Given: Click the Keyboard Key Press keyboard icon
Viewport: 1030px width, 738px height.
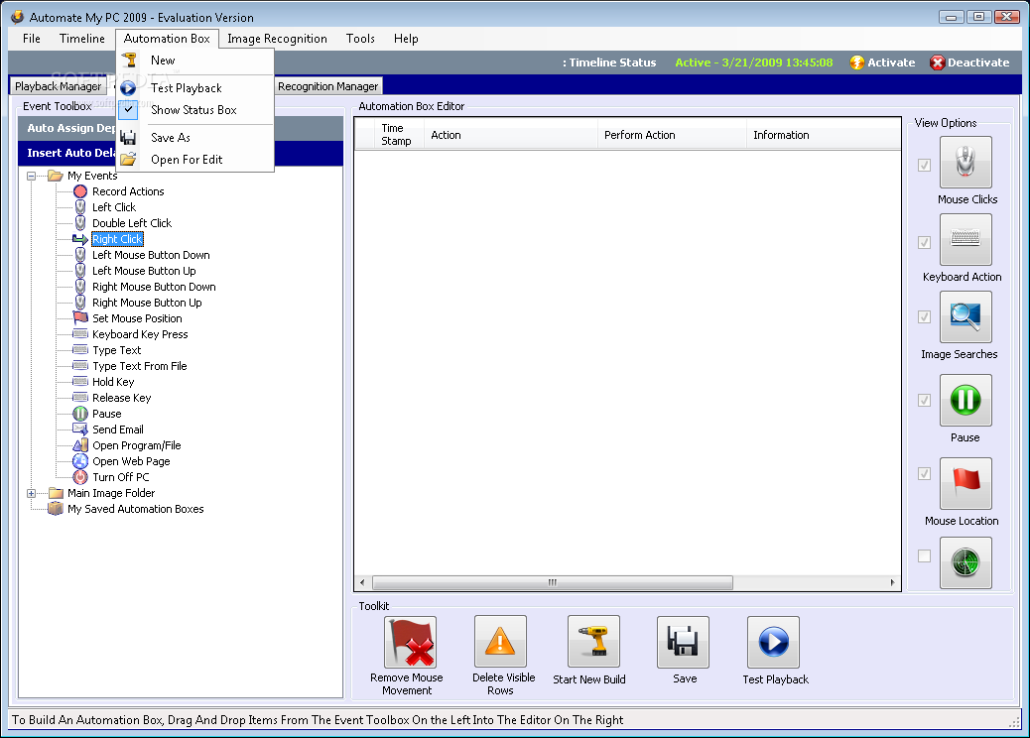Looking at the screenshot, I should 80,334.
